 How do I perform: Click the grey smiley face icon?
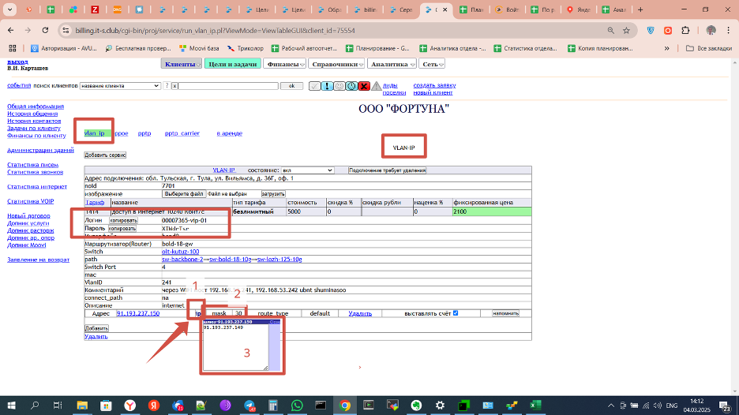click(339, 86)
